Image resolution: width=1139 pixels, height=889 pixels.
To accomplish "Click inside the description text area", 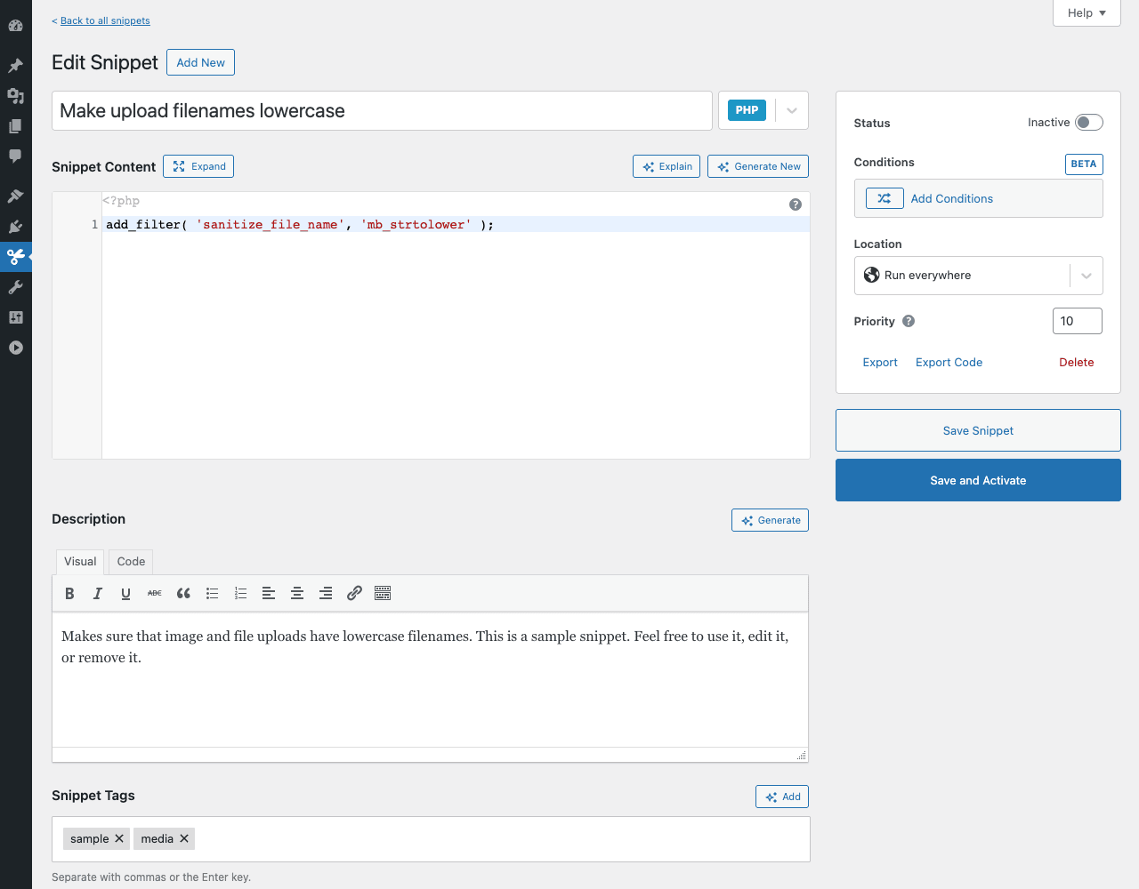I will 430,680.
